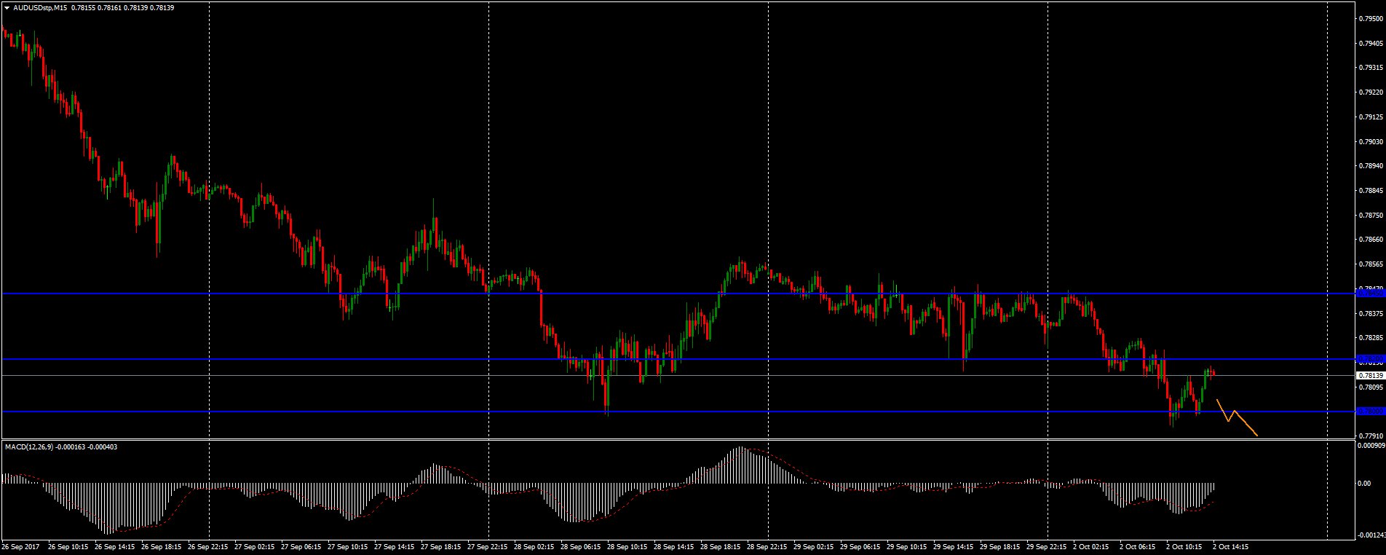Click the MACD zero level 0.00 label
The image size is (1386, 555).
coord(1364,483)
